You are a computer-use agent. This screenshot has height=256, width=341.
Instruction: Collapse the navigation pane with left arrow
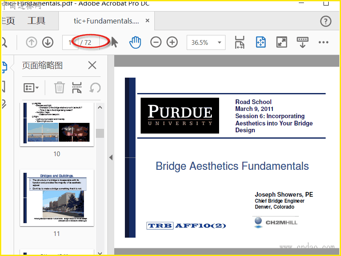click(111, 157)
